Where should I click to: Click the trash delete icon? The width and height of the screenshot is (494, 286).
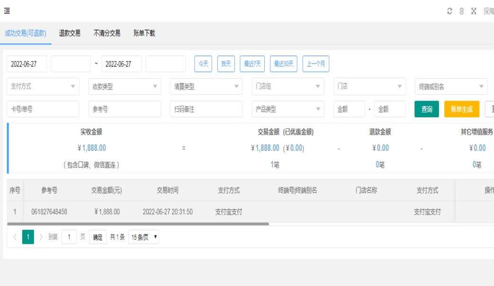tap(461, 11)
